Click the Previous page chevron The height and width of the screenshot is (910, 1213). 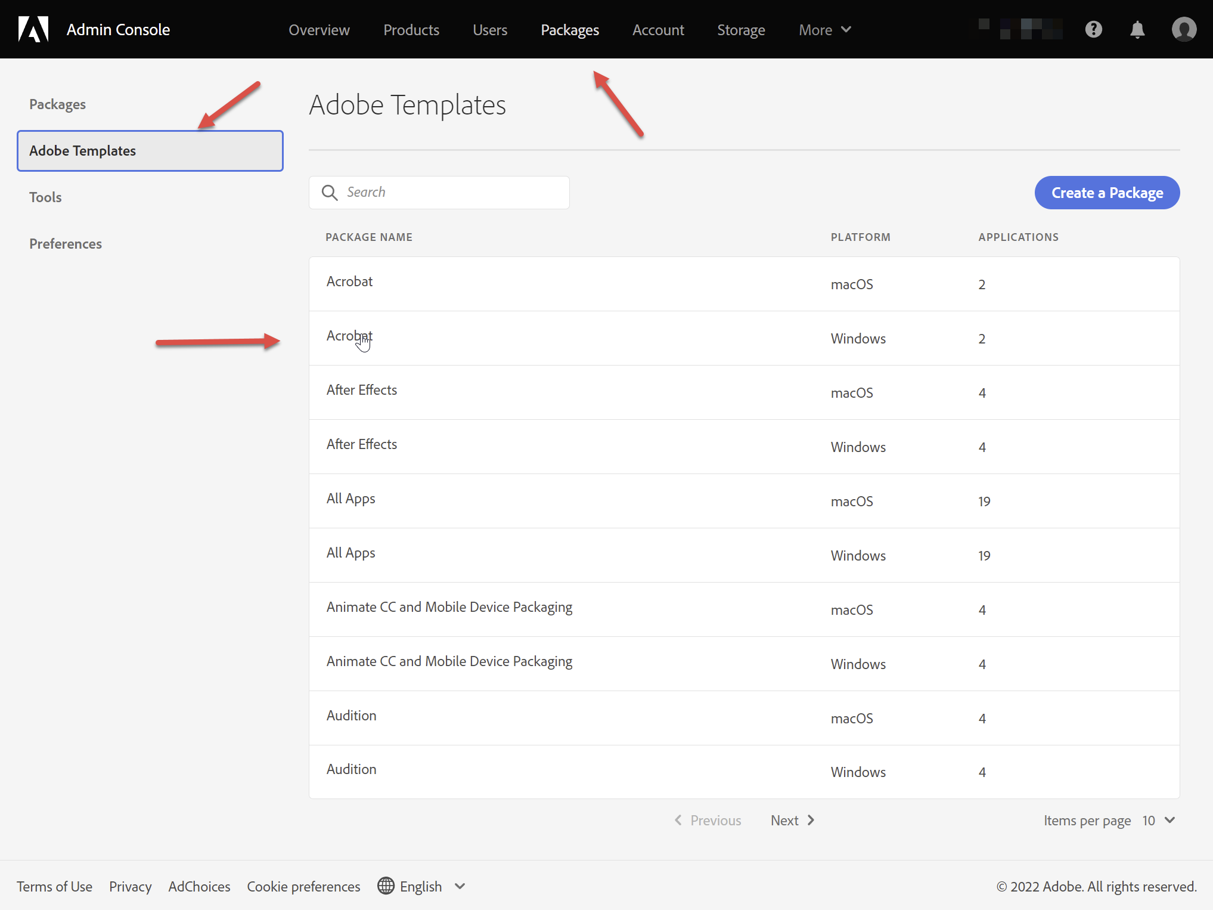678,820
